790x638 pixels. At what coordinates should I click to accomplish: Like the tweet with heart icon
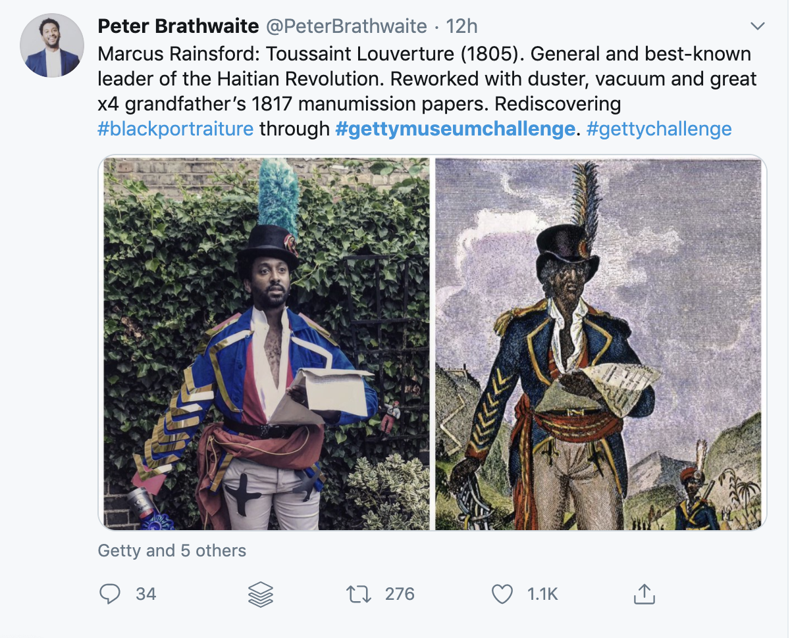click(x=502, y=594)
